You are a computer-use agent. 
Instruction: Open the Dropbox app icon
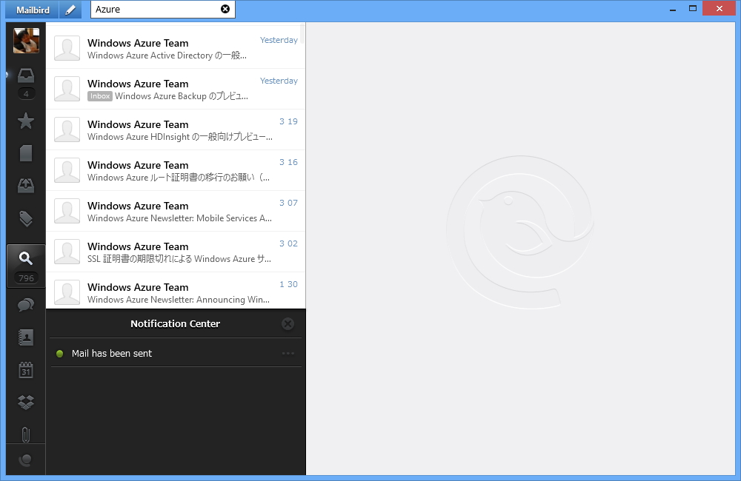(26, 402)
